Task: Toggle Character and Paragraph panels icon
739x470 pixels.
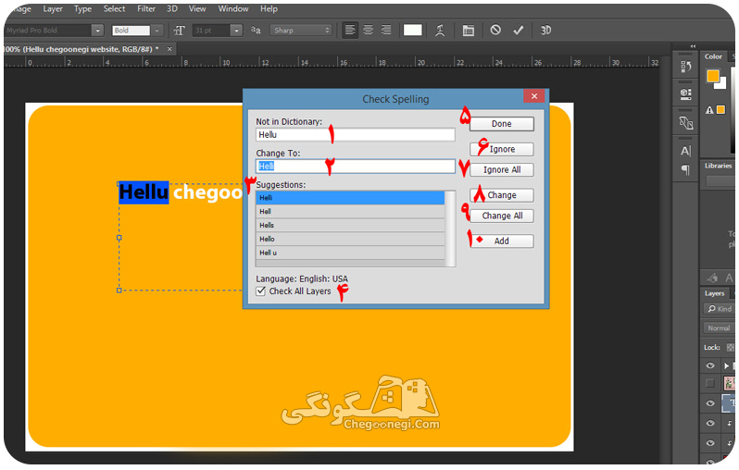Action: [468, 31]
